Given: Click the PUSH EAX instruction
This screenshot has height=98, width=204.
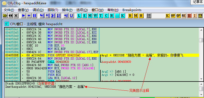Looking at the screenshot, I should [54, 71].
